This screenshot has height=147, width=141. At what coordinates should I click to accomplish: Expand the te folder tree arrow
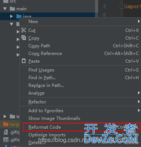(5, 117)
